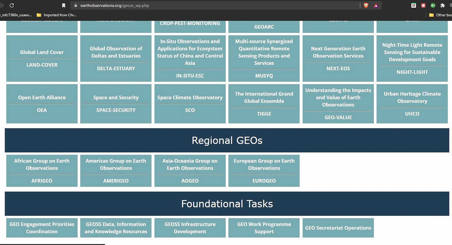Open the Space Climate Observatory card

(x=190, y=104)
